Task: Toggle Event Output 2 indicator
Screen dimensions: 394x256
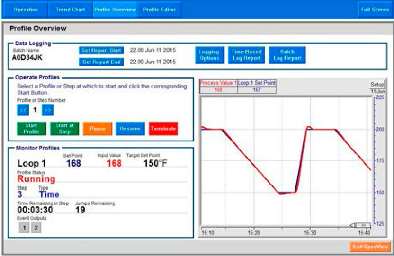Action: (x=36, y=228)
